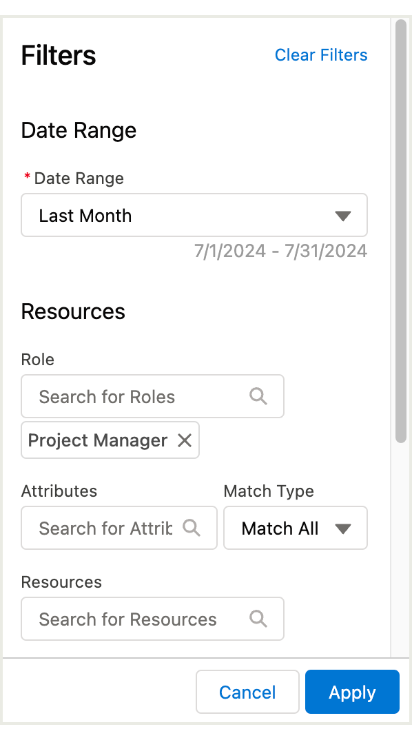Image resolution: width=412 pixels, height=740 pixels.
Task: Remove the Project Manager role pill
Action: point(185,440)
